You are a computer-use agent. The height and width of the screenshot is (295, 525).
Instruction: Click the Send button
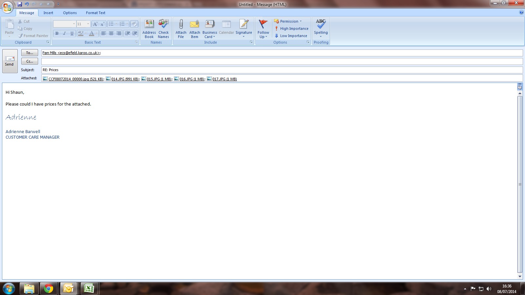point(10,61)
